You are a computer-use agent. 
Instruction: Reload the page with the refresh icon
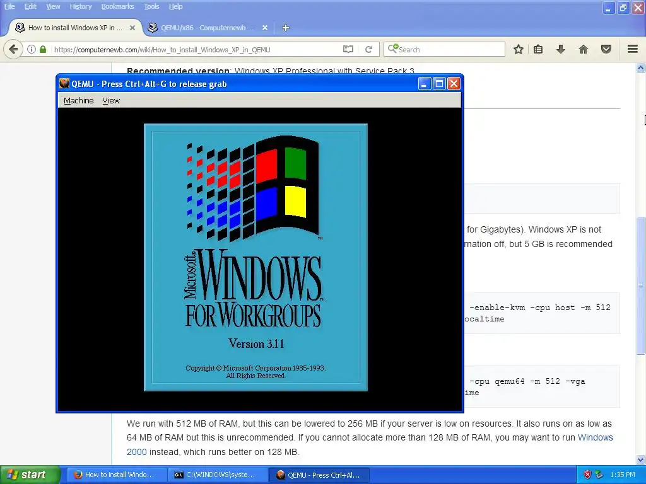pos(368,49)
